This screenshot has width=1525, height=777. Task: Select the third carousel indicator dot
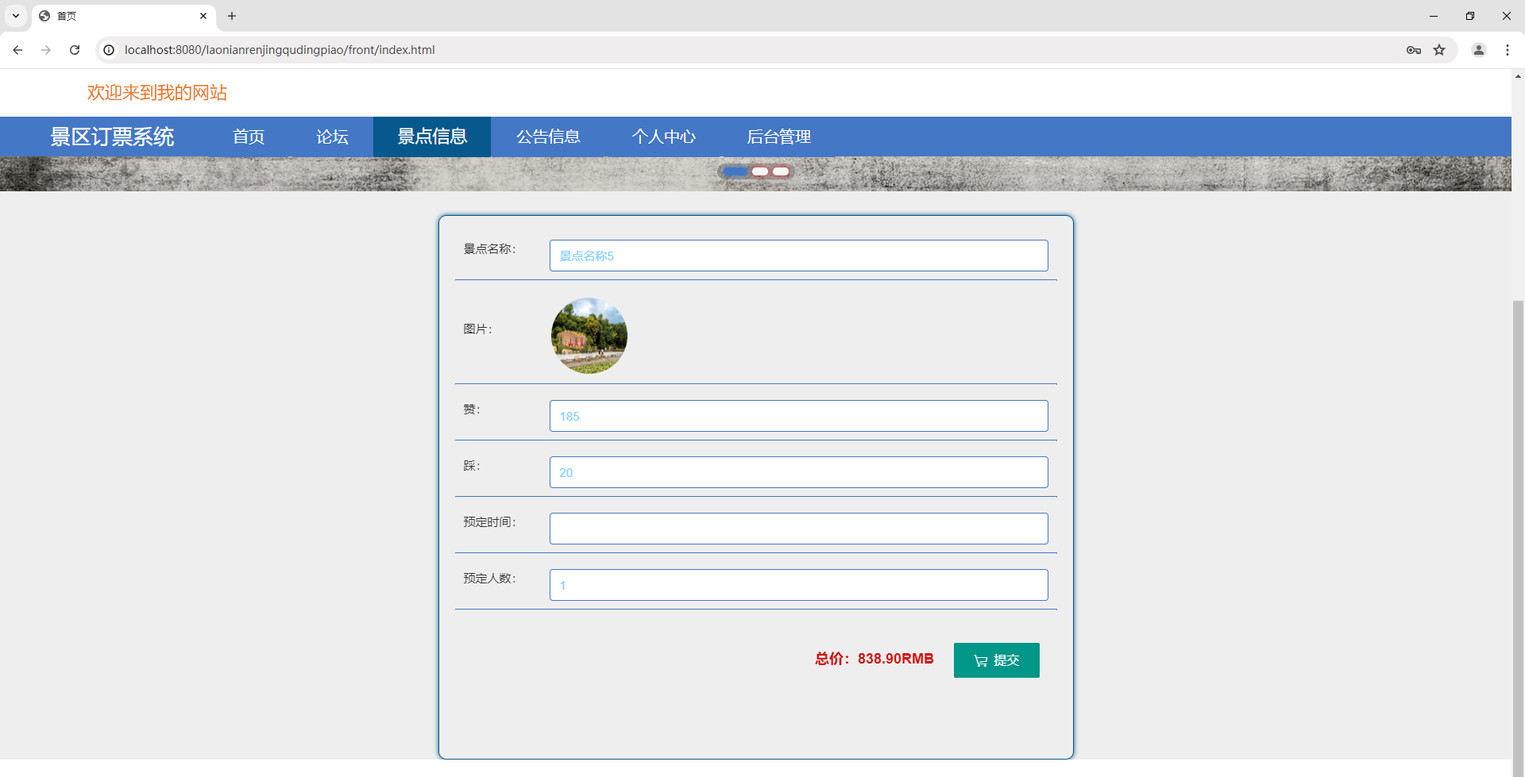tap(781, 171)
